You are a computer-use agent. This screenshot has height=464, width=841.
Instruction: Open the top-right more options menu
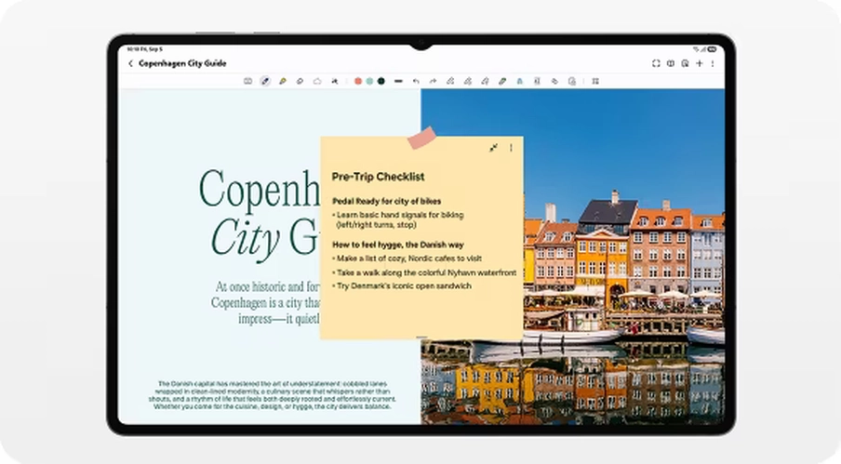pos(713,64)
